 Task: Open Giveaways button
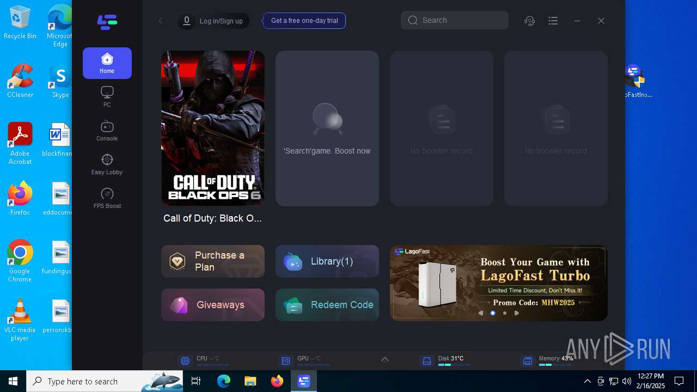pos(213,305)
